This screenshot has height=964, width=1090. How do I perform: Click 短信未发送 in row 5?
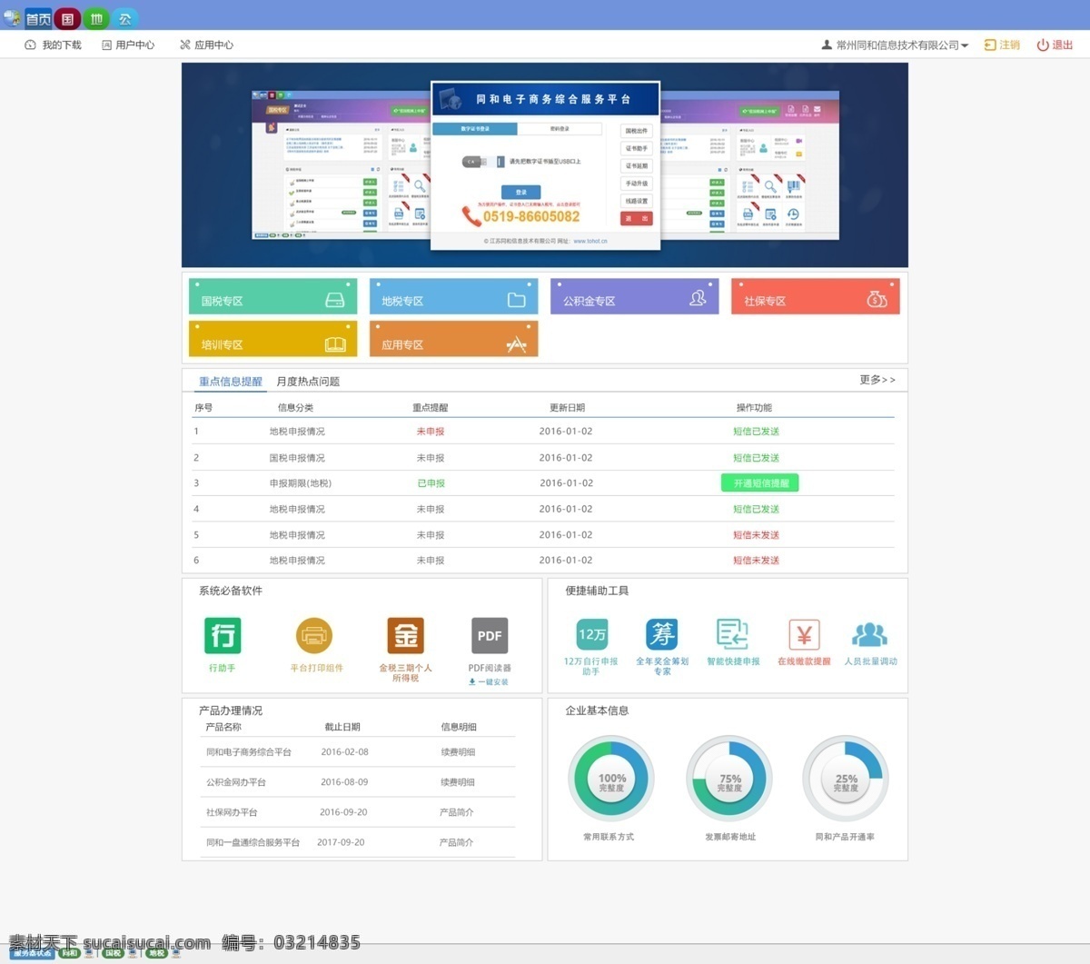coord(757,535)
